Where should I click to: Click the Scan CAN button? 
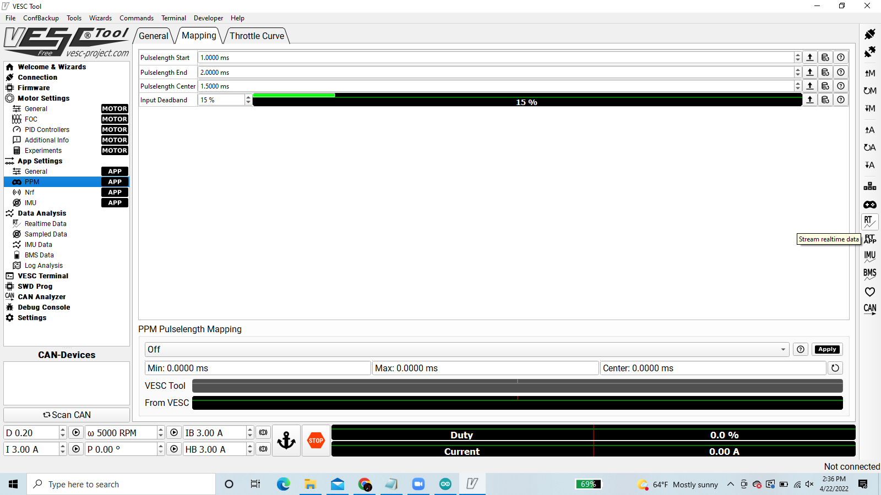pyautogui.click(x=67, y=415)
